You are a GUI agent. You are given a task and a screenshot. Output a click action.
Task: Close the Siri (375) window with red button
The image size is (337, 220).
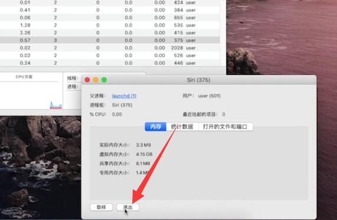click(x=87, y=80)
